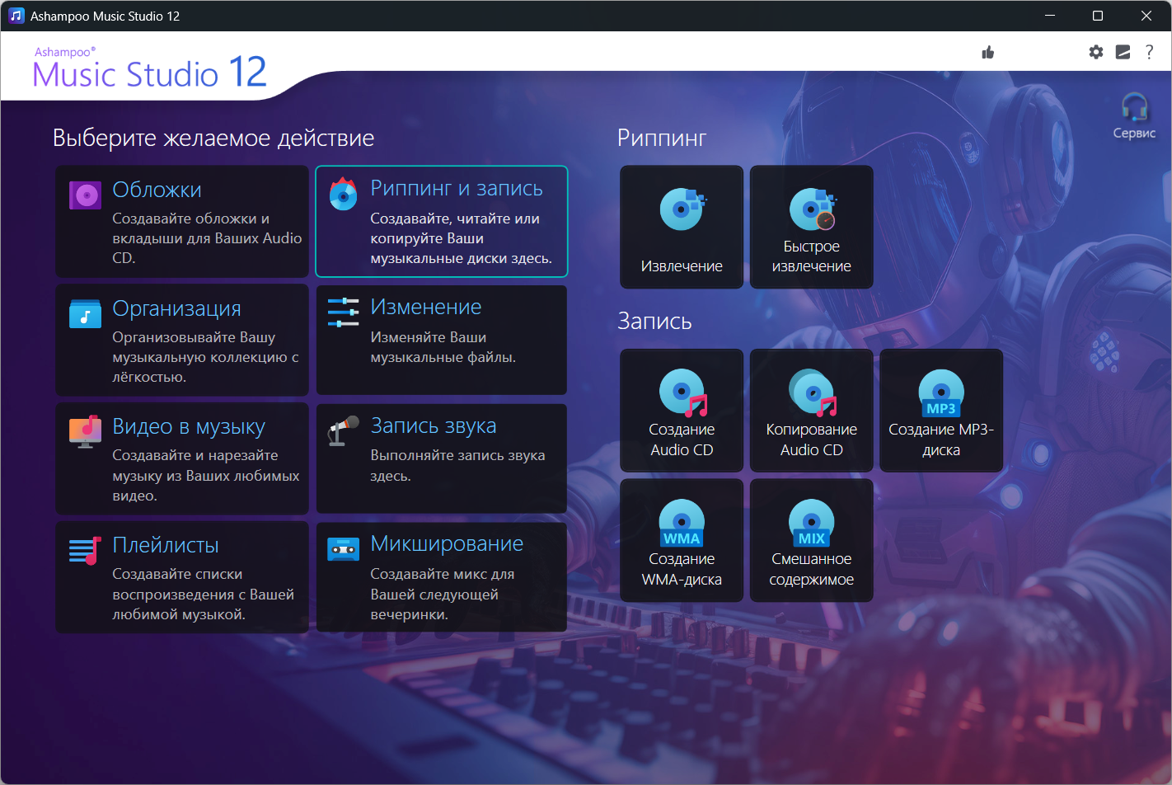
Task: Click the headset Сервис icon
Action: point(1135,107)
